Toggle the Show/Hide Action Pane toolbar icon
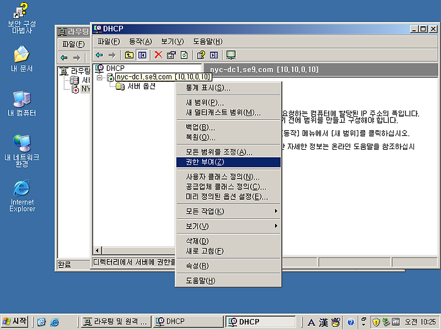The height and width of the screenshot is (330, 441). point(214,55)
